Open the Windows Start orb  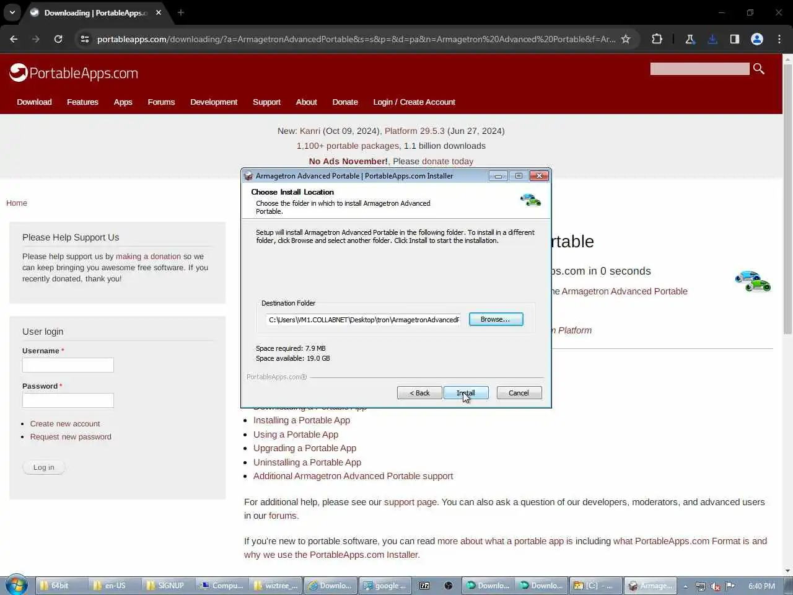(16, 585)
